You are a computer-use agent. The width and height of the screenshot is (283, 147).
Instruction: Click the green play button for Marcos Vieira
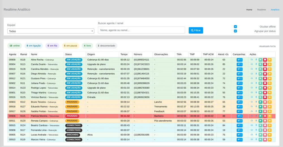(260, 139)
